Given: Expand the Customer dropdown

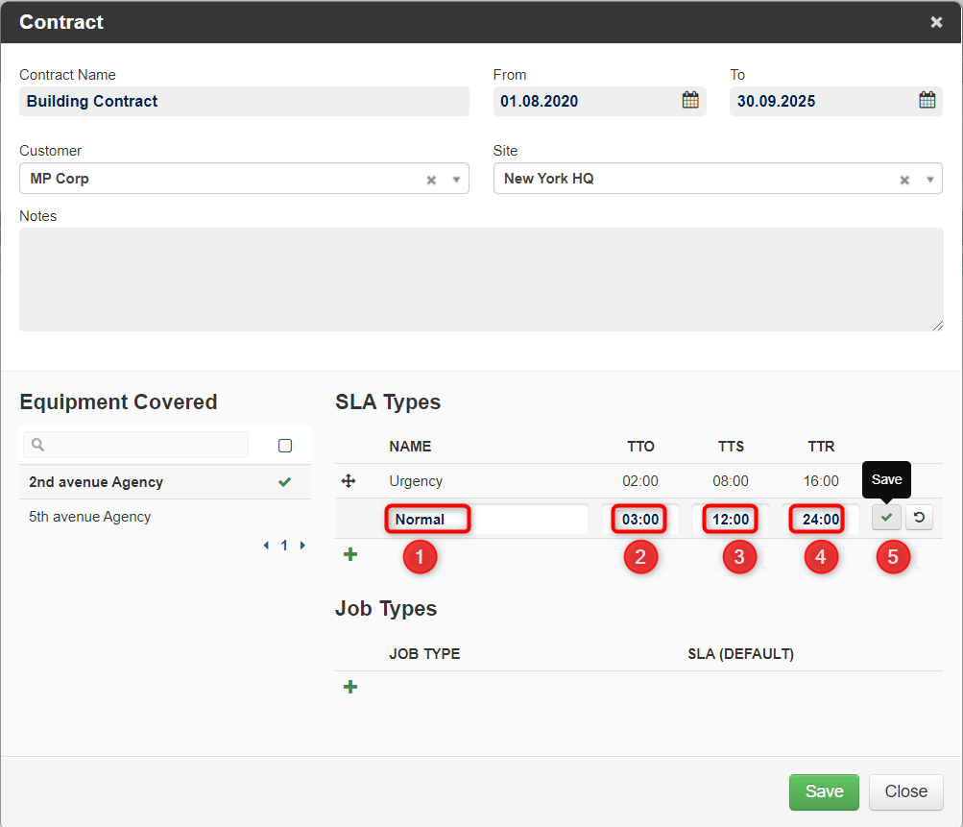Looking at the screenshot, I should tap(456, 180).
